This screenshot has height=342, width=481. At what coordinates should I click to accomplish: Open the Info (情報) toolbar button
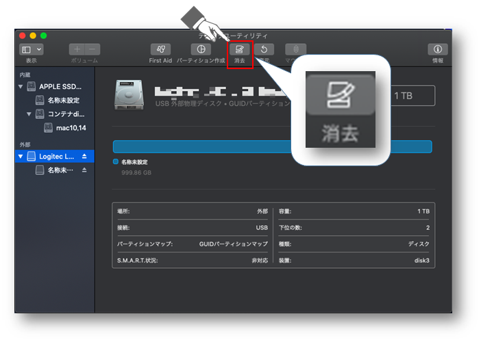pyautogui.click(x=438, y=49)
